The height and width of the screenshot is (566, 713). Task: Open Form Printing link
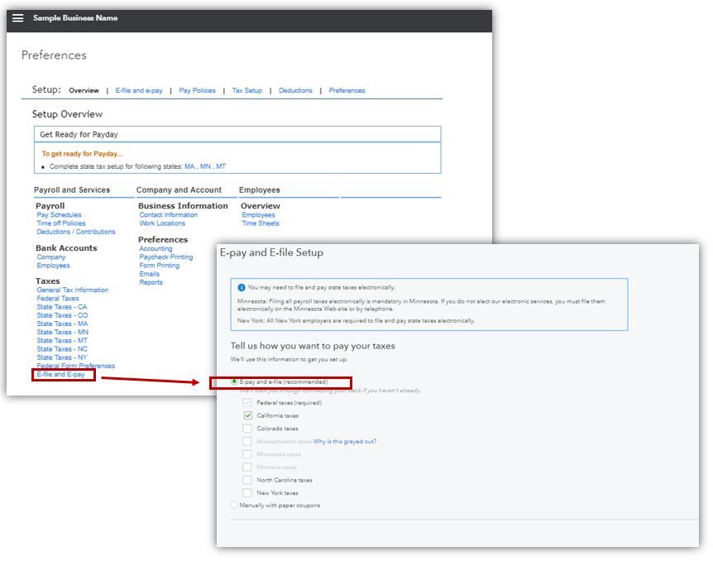159,266
